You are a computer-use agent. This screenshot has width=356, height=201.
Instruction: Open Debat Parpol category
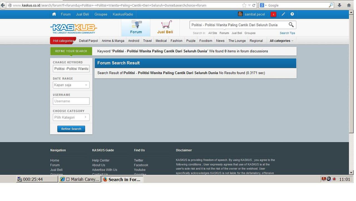coord(88,41)
